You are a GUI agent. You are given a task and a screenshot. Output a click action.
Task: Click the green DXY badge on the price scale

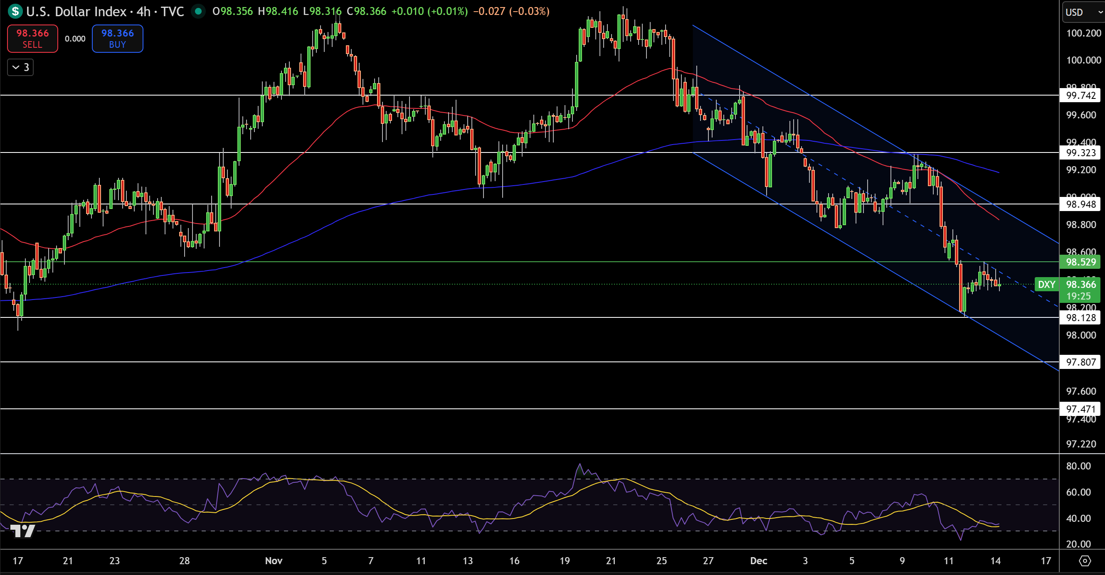coord(1048,284)
